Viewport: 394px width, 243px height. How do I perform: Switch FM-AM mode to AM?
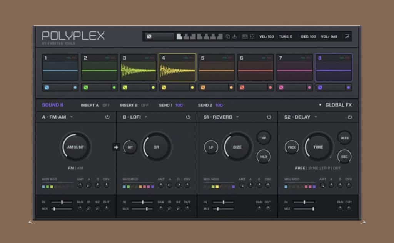80,168
